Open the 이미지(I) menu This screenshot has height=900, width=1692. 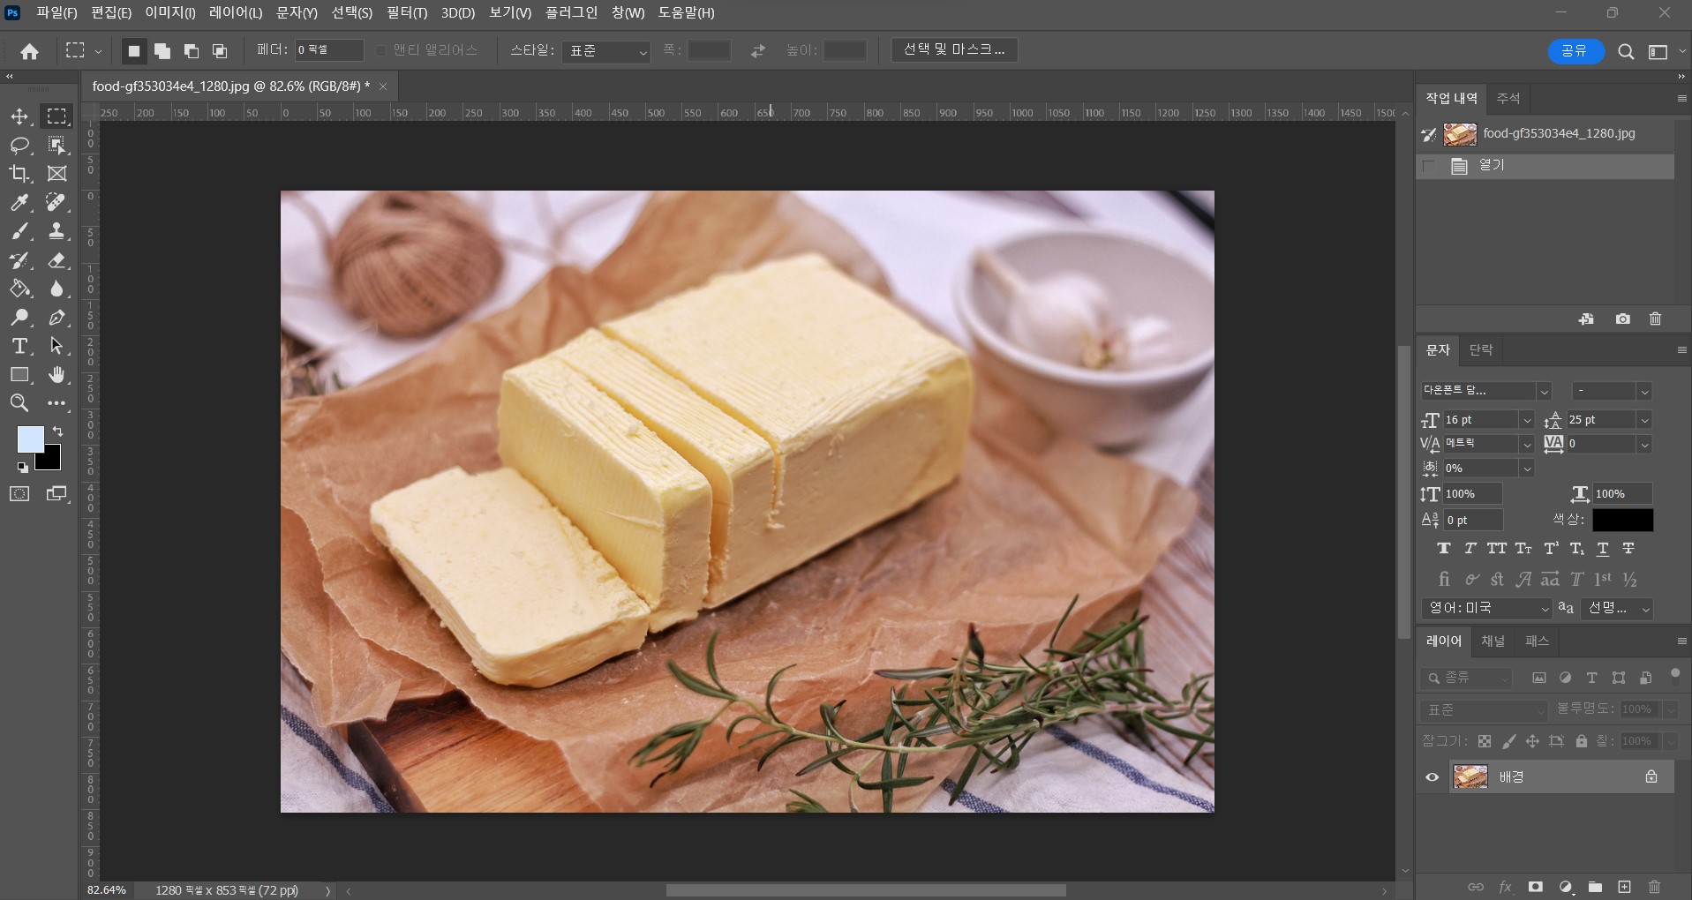pos(170,13)
